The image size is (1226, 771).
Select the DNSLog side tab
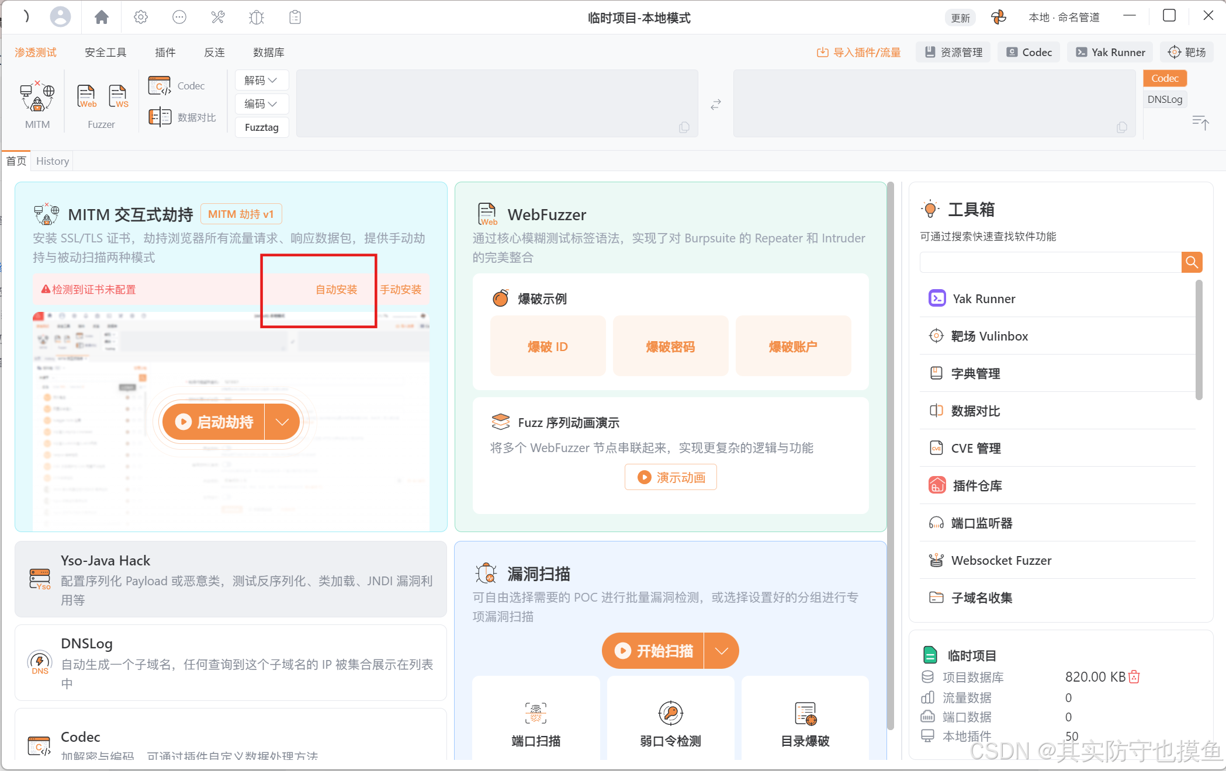1165,99
